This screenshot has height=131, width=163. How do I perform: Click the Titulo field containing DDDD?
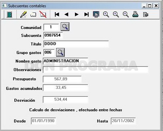click(x=76, y=44)
